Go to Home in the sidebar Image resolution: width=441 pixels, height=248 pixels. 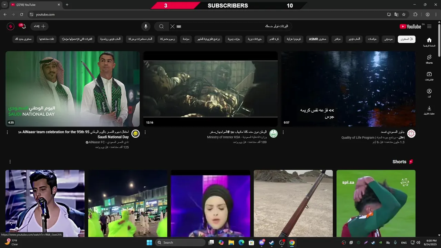429,42
